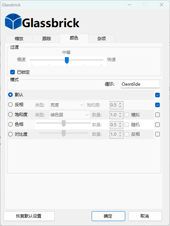Select the 反相 mode radio button
Image resolution: width=170 pixels, height=226 pixels.
[10, 104]
